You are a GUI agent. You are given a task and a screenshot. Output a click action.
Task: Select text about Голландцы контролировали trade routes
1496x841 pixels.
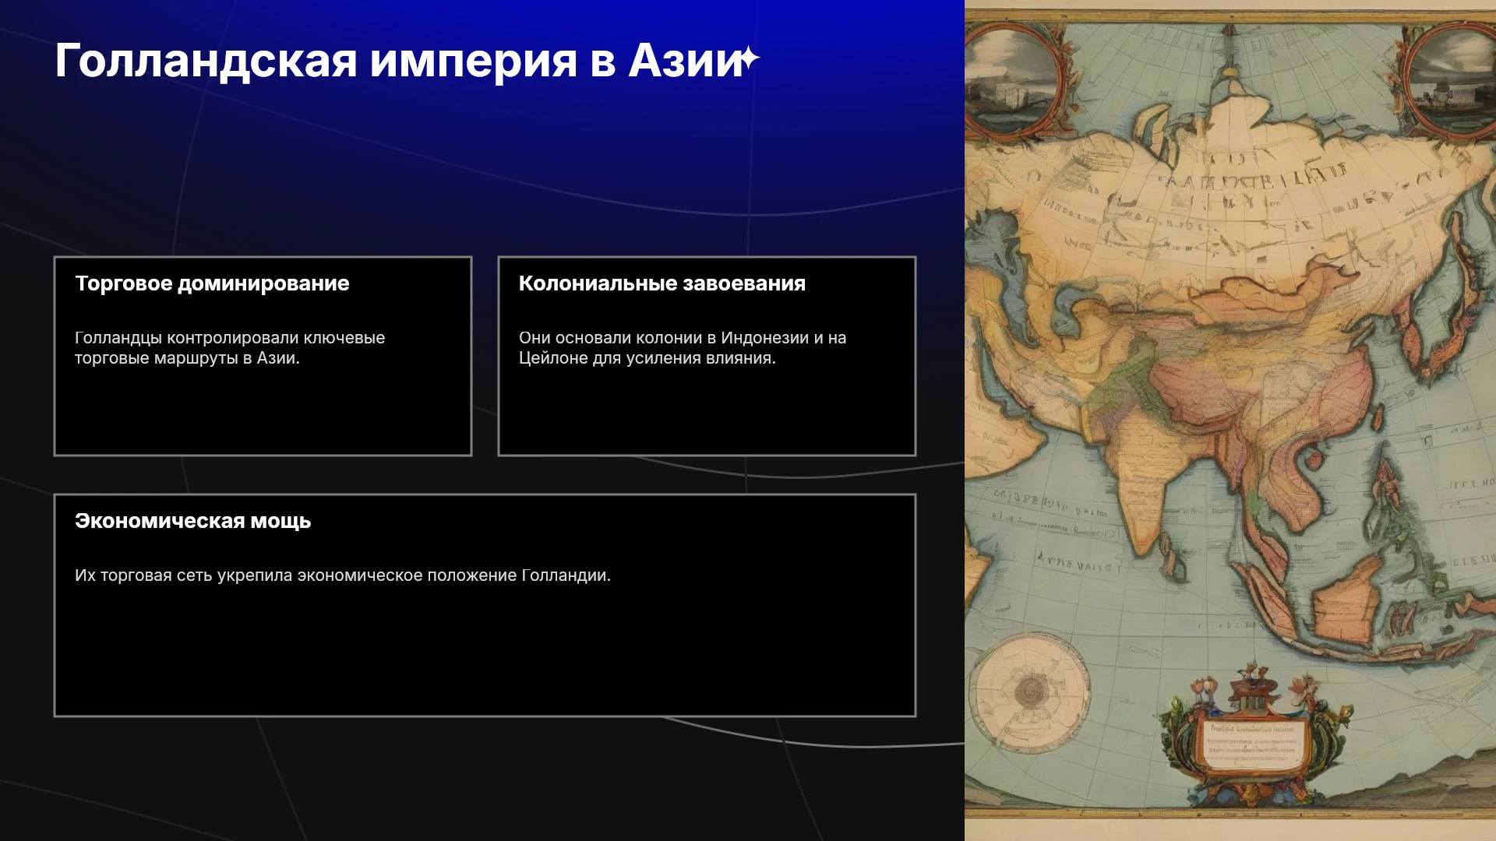point(230,348)
